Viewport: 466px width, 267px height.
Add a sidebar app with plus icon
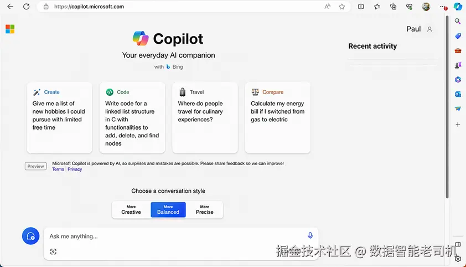pos(458,125)
